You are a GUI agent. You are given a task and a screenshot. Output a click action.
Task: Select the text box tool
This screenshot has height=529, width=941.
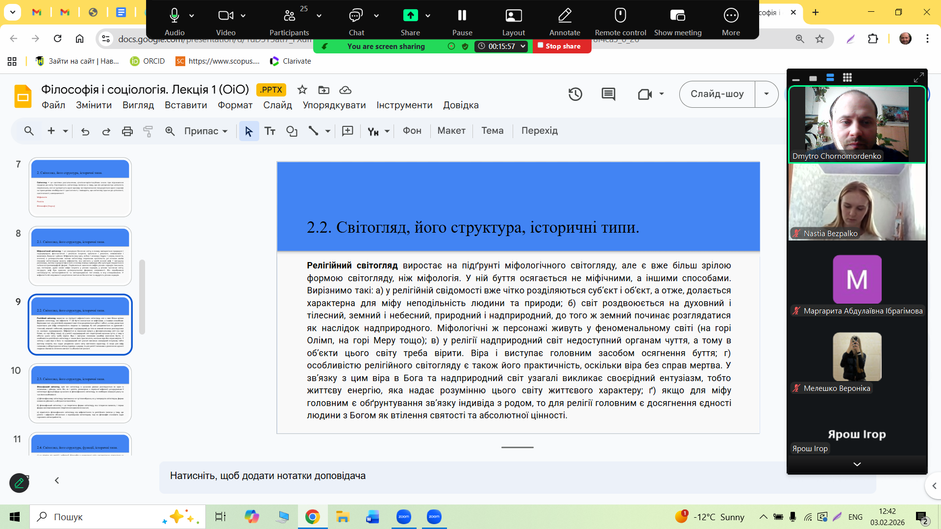coord(270,131)
